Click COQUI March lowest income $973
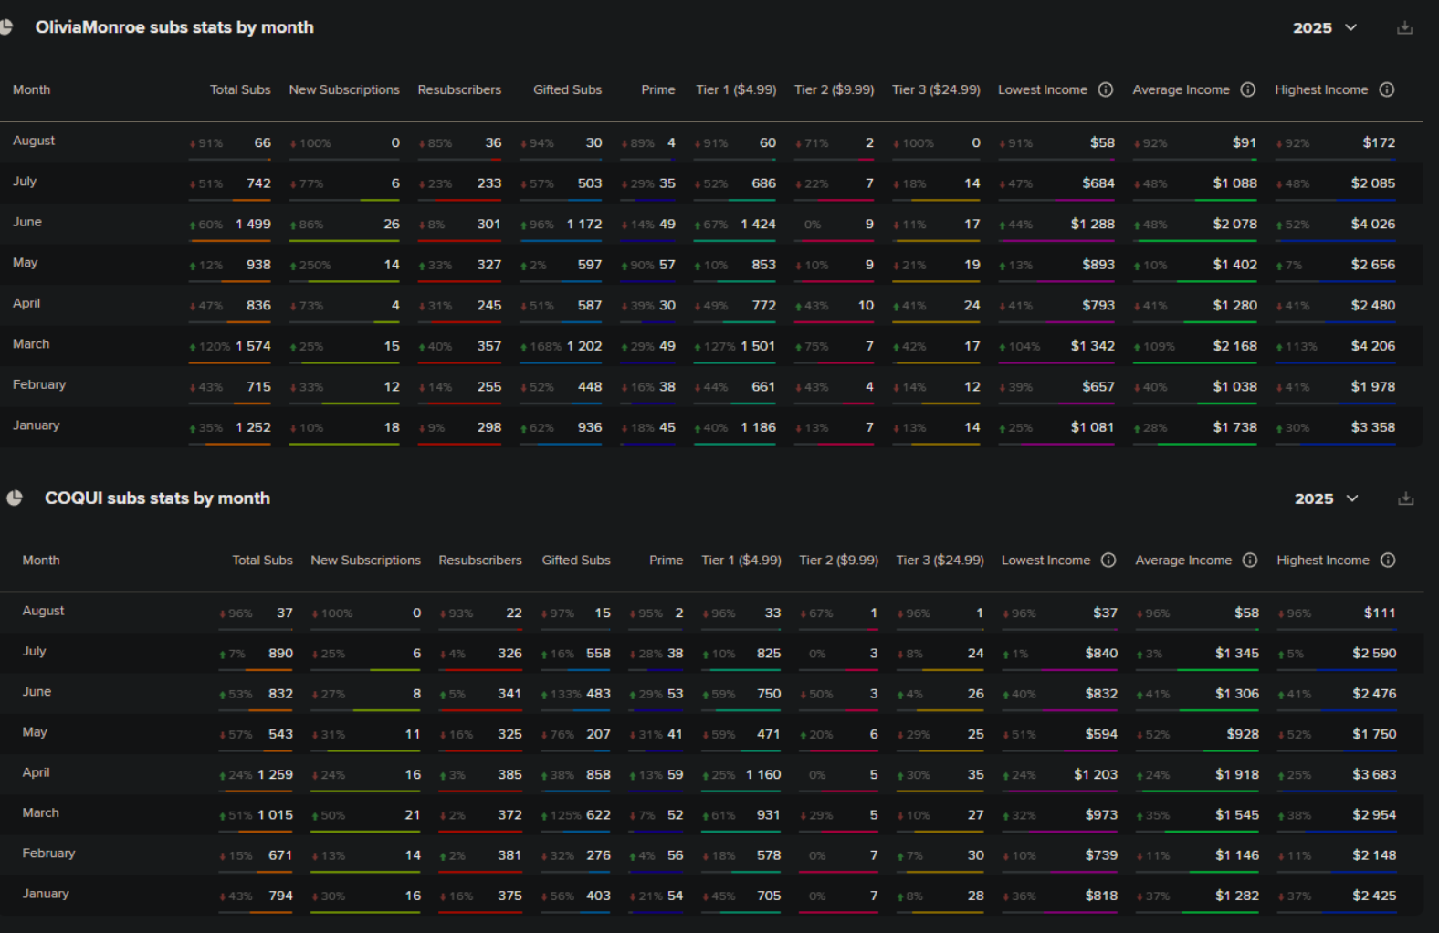 (x=1101, y=814)
